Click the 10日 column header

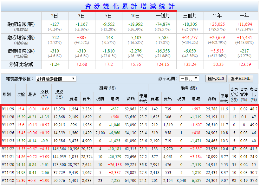[135, 16]
